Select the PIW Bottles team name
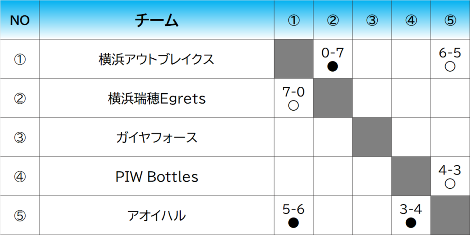Viewport: 470px width, 235px height. coord(157,177)
